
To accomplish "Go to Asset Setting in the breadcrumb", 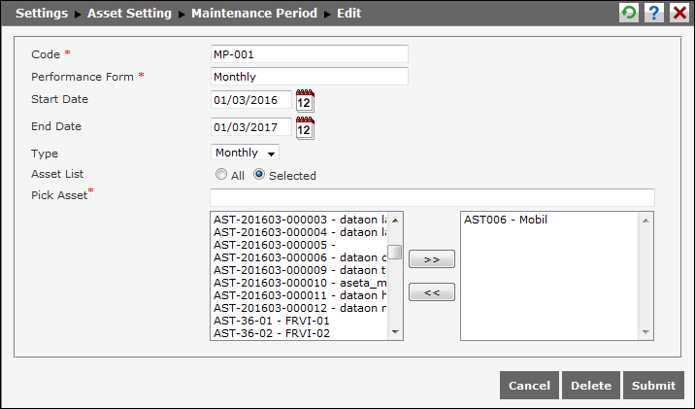I will (129, 14).
